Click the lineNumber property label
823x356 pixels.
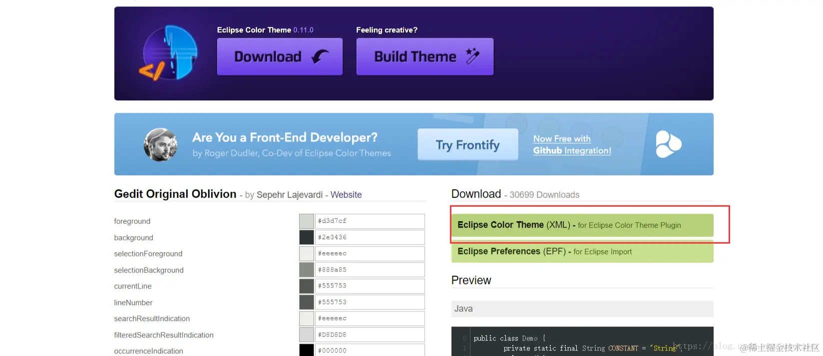click(x=133, y=303)
